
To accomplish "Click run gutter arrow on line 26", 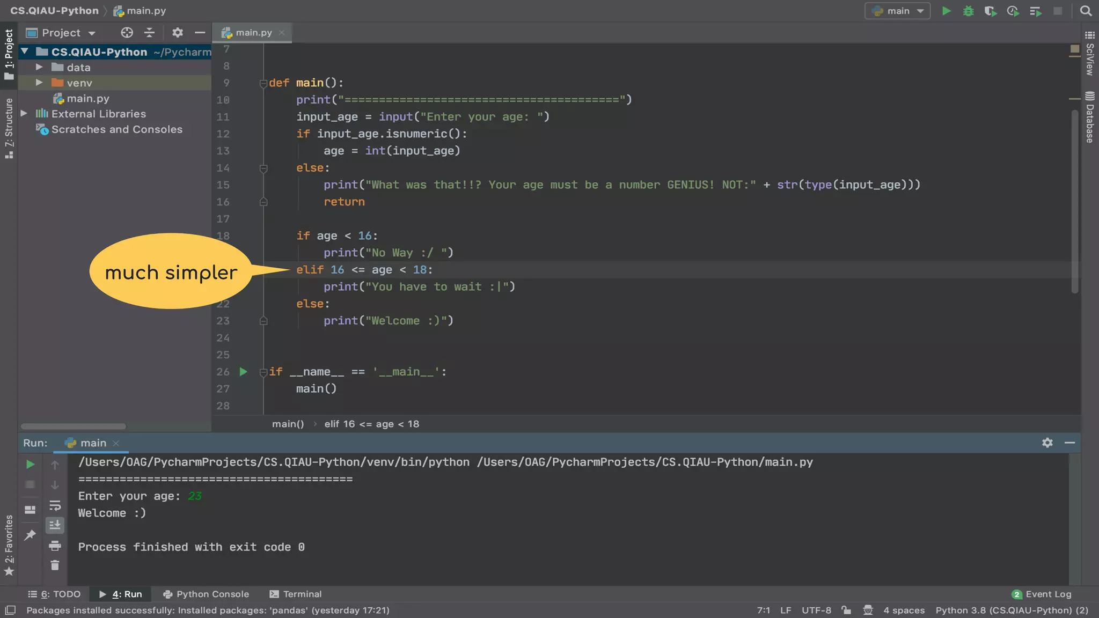I will [243, 372].
